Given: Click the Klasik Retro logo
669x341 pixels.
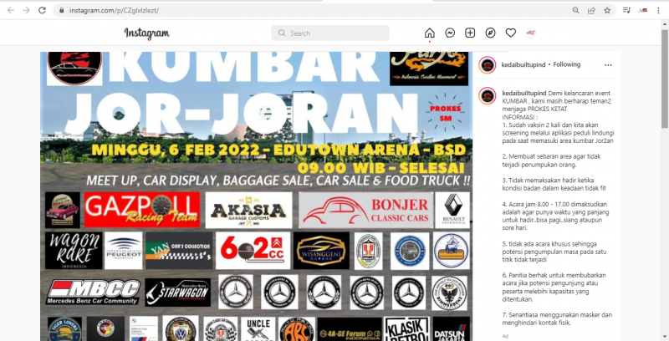Looking at the screenshot, I should coord(407,329).
